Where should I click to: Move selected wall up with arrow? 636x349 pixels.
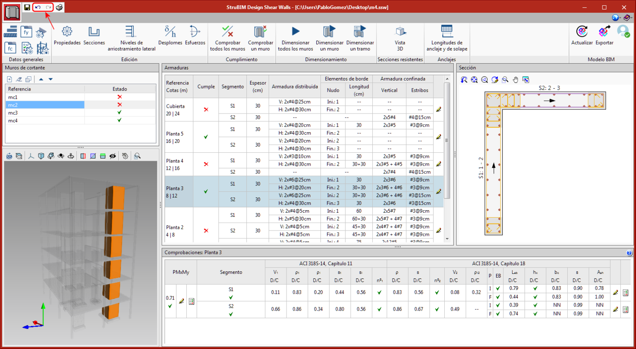(41, 79)
